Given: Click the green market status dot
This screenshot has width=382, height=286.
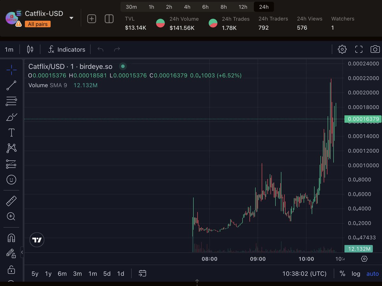Looking at the screenshot, I should click(x=123, y=66).
